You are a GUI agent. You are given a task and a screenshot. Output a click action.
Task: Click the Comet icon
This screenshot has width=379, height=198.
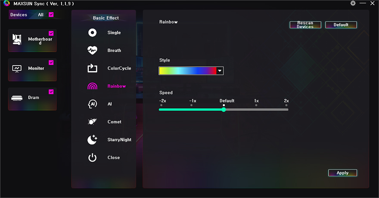click(92, 122)
